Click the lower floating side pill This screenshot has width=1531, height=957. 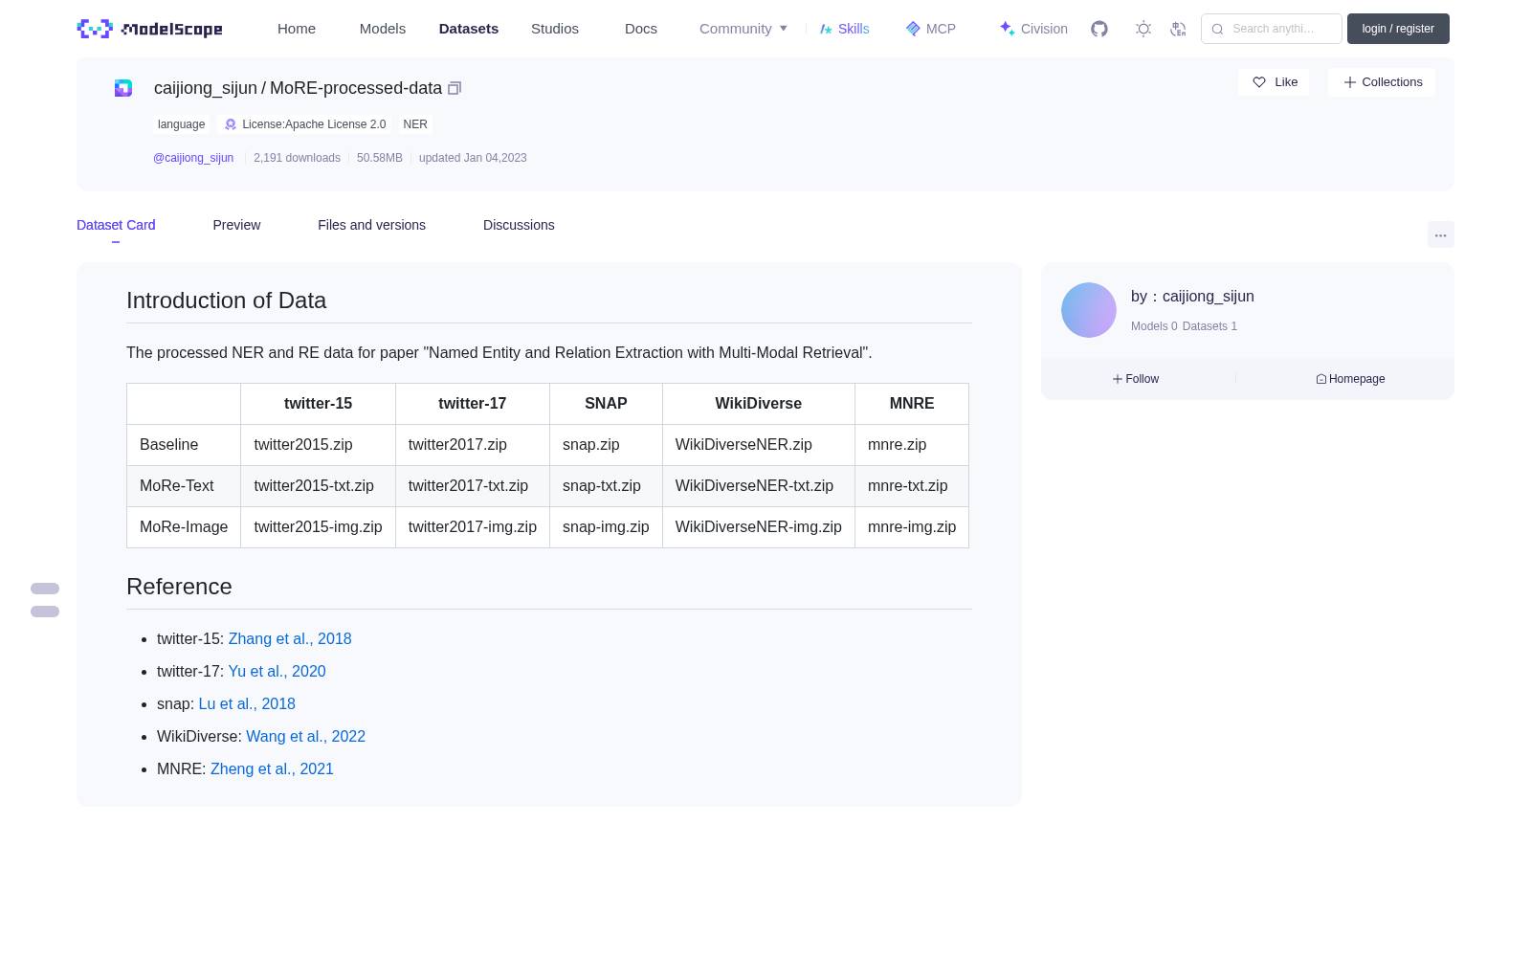coord(45,612)
